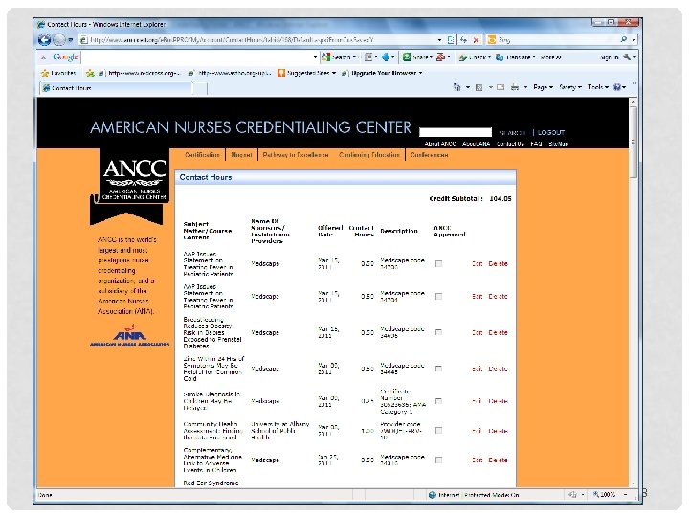Select the Conferences navigation tab

(430, 155)
